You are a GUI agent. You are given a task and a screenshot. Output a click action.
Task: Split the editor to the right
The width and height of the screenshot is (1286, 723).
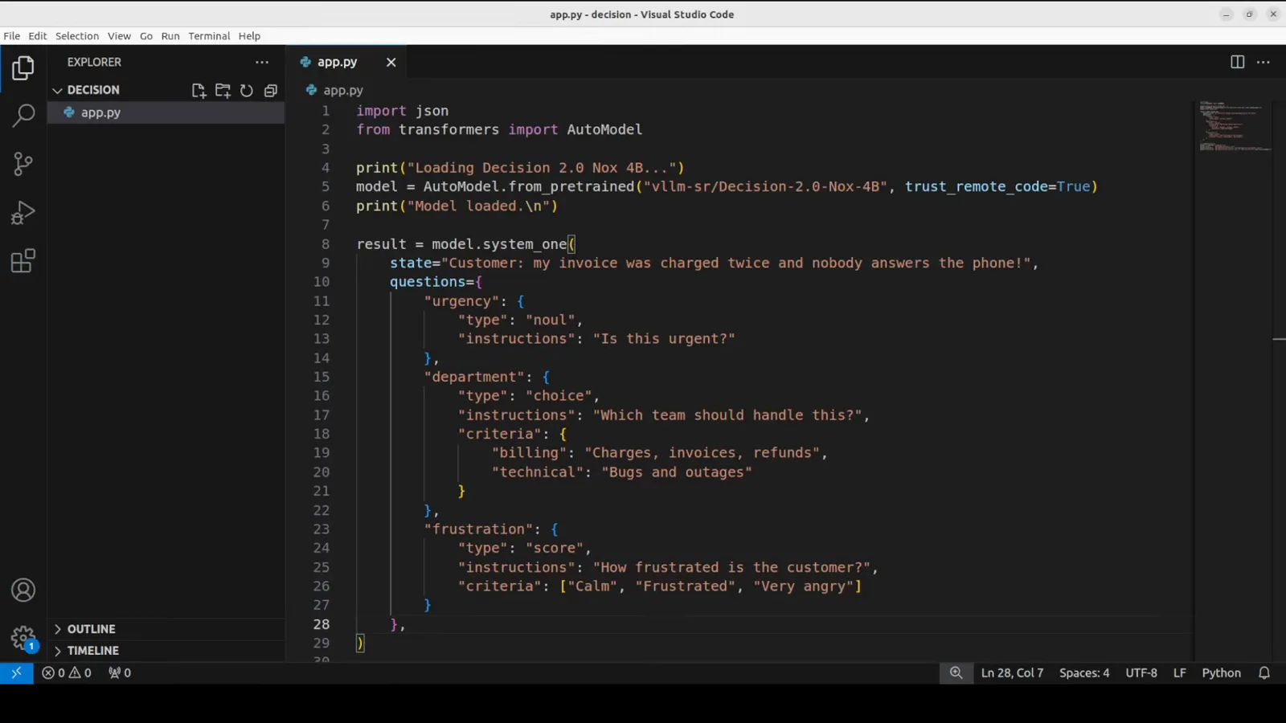pos(1238,62)
